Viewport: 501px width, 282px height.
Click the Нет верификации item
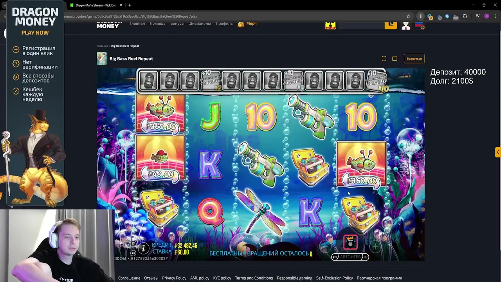coord(35,64)
